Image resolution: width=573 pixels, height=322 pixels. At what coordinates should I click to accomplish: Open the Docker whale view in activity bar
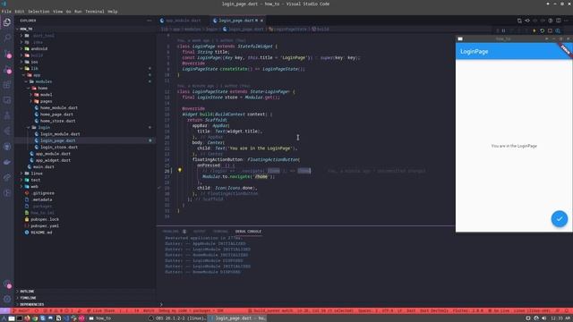tap(7, 162)
